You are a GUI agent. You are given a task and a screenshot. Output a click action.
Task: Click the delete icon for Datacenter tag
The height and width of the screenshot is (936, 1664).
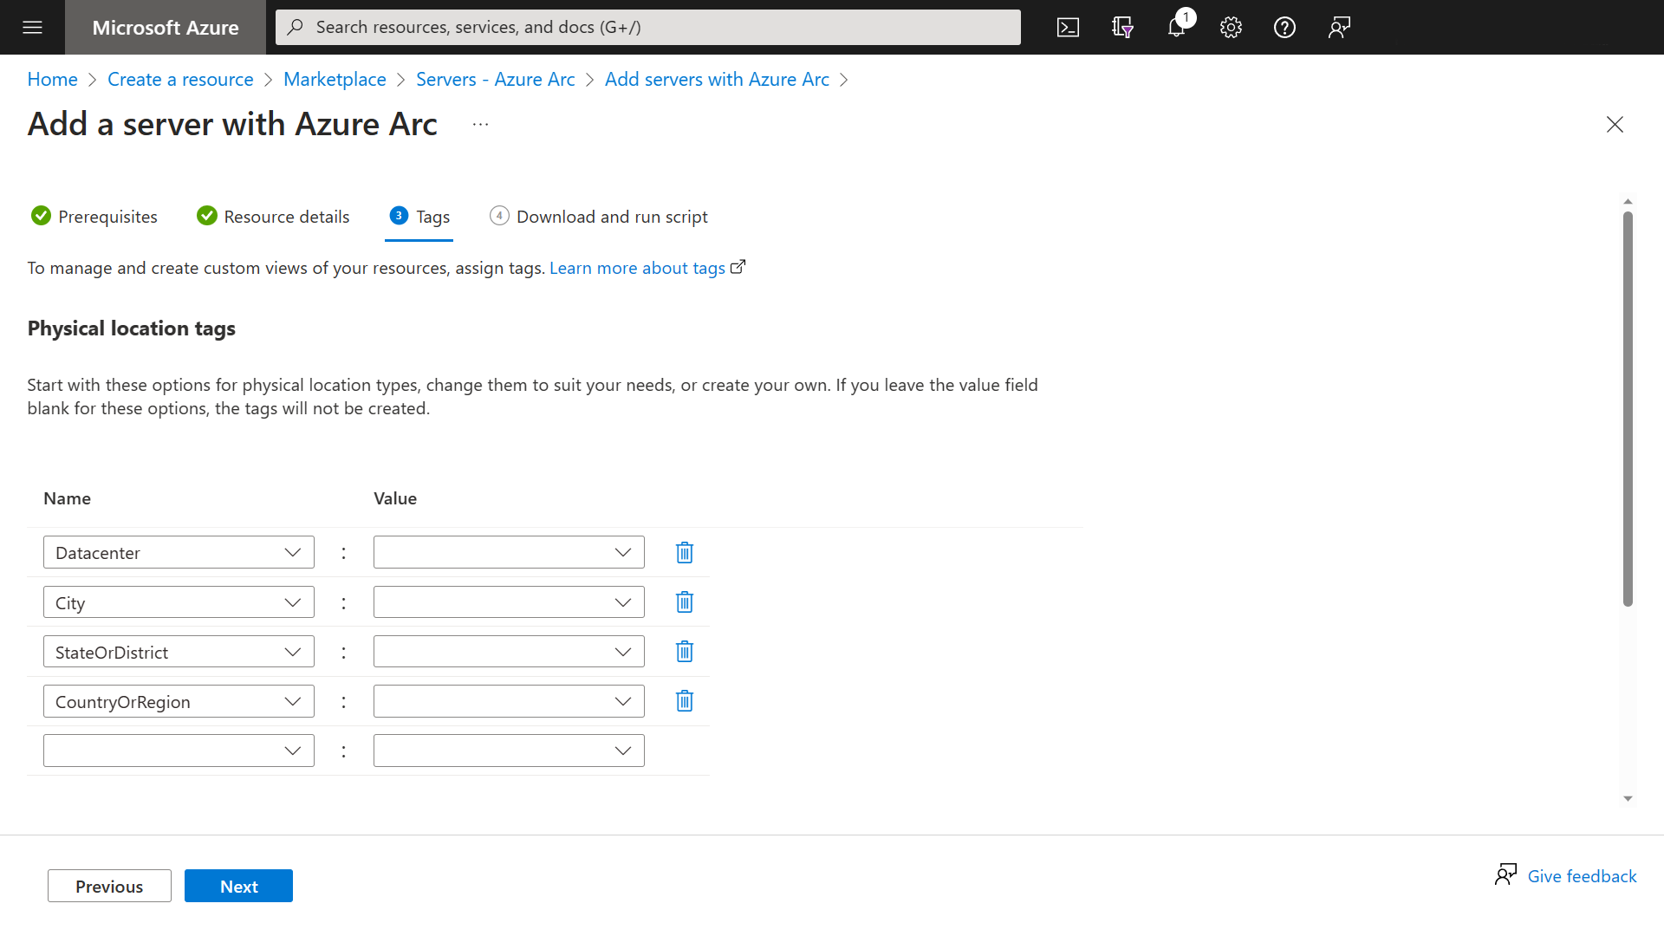click(685, 552)
